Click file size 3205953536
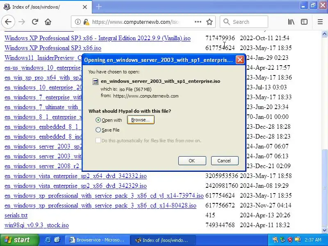This screenshot has height=246, width=328. tap(221, 176)
